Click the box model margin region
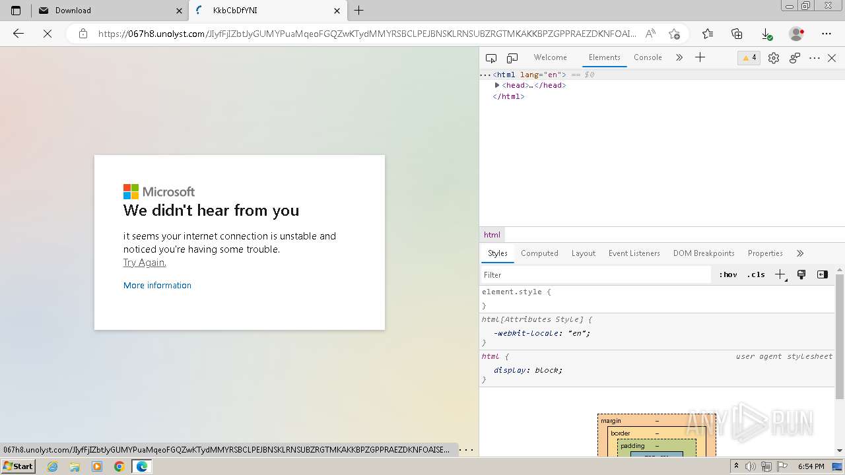This screenshot has height=475, width=845. 657,421
